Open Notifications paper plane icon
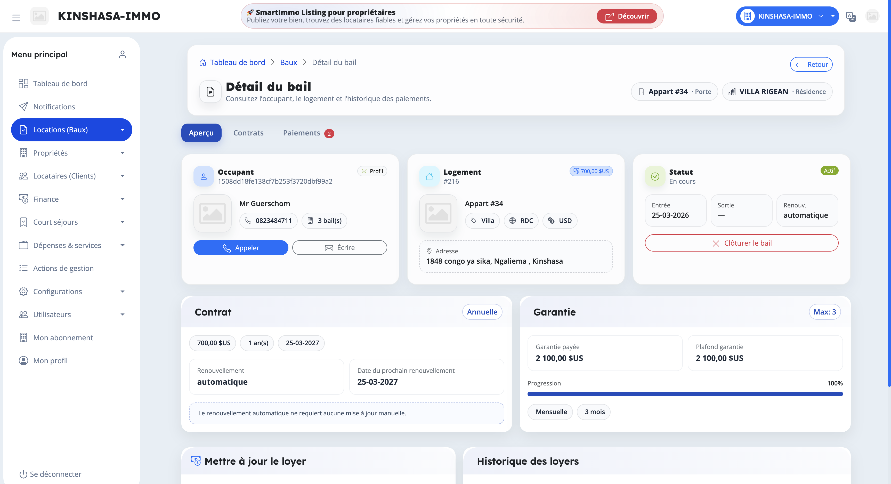 [x=23, y=107]
